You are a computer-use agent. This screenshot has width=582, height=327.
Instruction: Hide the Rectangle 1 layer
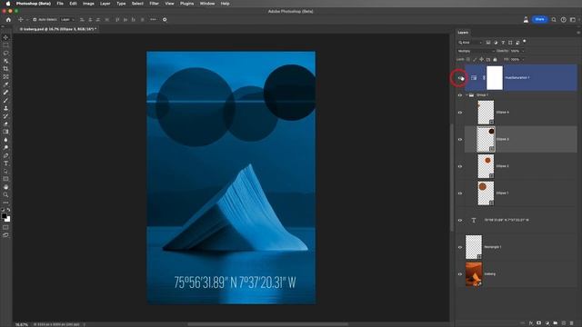[460, 247]
